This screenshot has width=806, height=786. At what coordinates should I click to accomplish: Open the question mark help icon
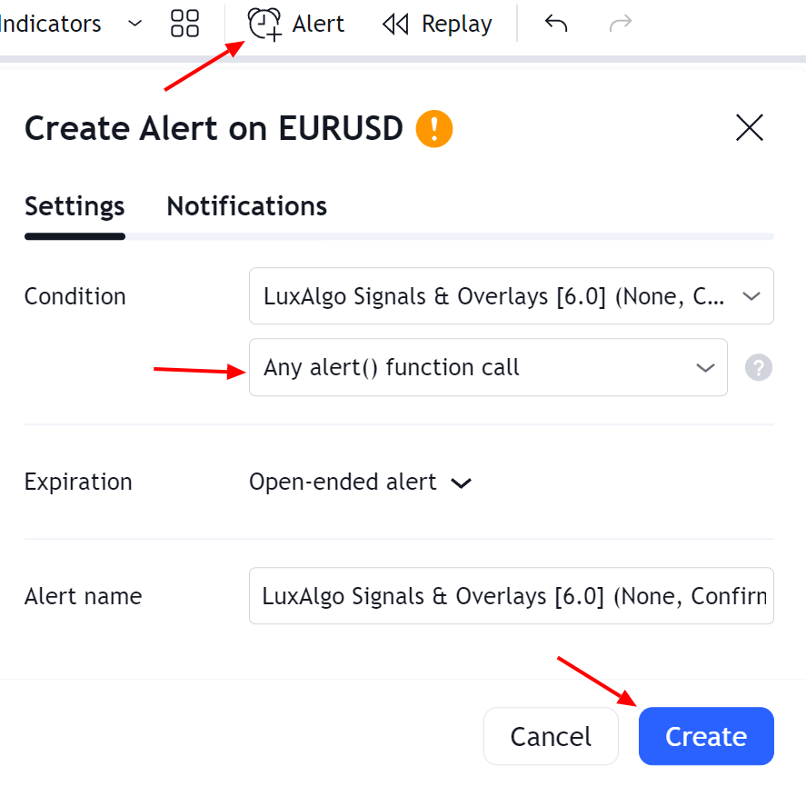(758, 367)
